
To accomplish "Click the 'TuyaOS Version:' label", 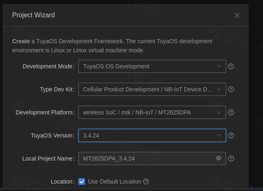I will click(x=53, y=135).
